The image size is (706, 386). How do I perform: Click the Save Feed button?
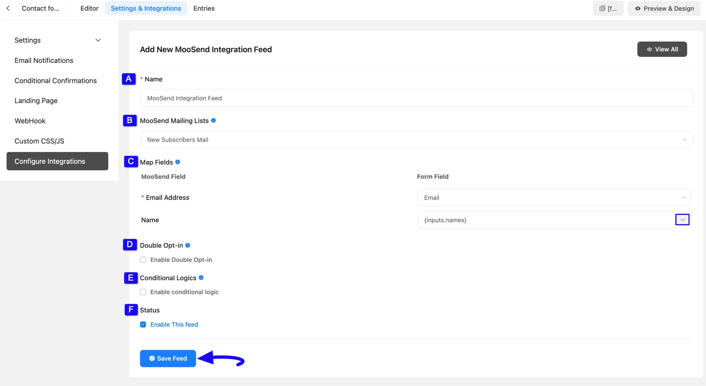pos(168,358)
